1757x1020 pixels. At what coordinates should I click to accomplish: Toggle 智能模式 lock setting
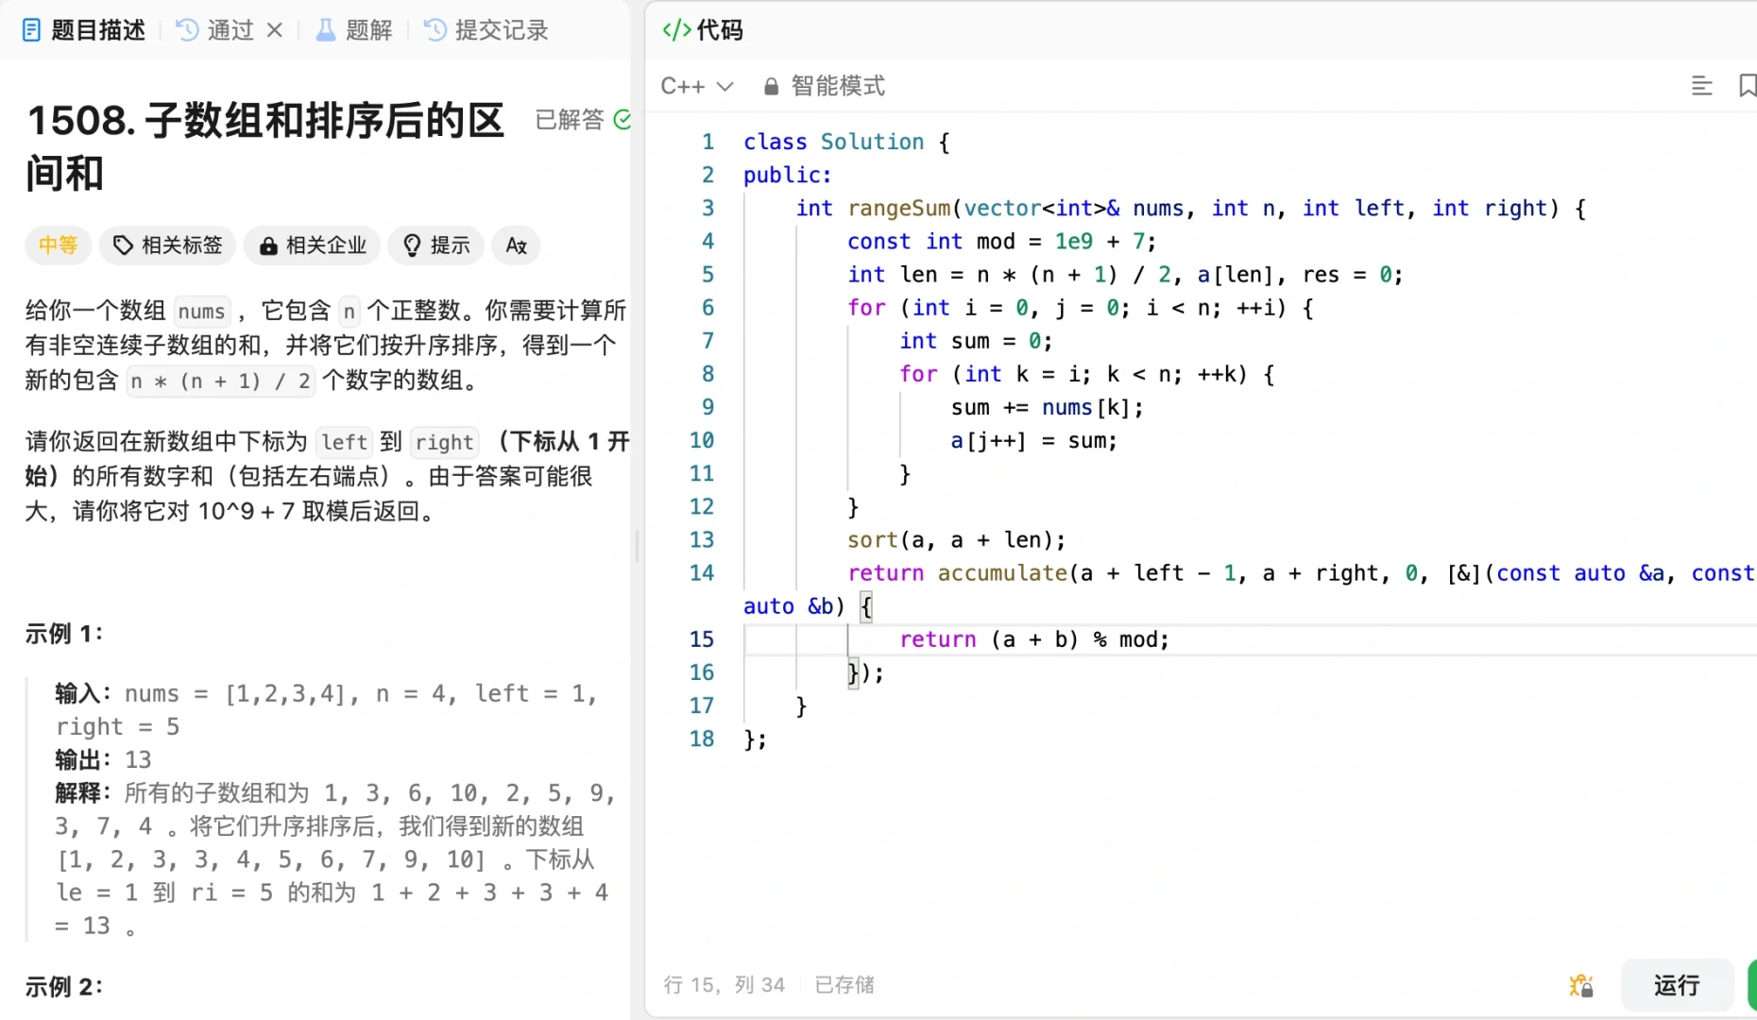tap(824, 86)
